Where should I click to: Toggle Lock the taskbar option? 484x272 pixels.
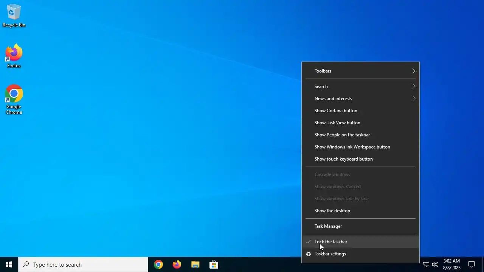tap(360, 242)
